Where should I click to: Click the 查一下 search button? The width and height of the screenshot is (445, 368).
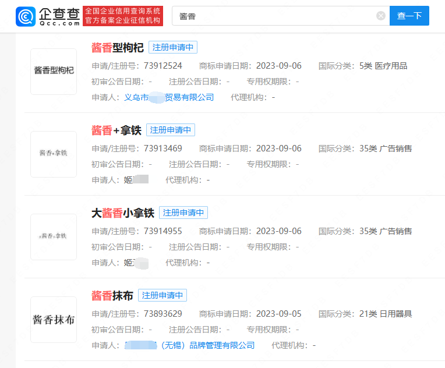(409, 16)
